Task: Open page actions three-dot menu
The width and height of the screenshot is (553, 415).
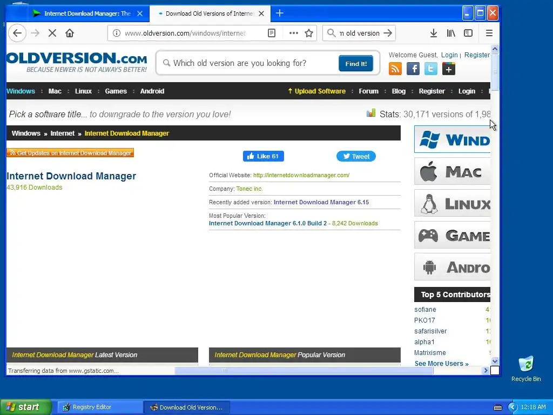Action: point(293,33)
